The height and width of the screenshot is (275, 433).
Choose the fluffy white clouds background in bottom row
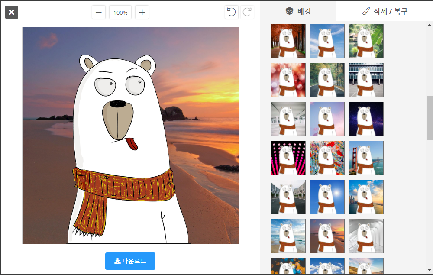[x=327, y=266]
